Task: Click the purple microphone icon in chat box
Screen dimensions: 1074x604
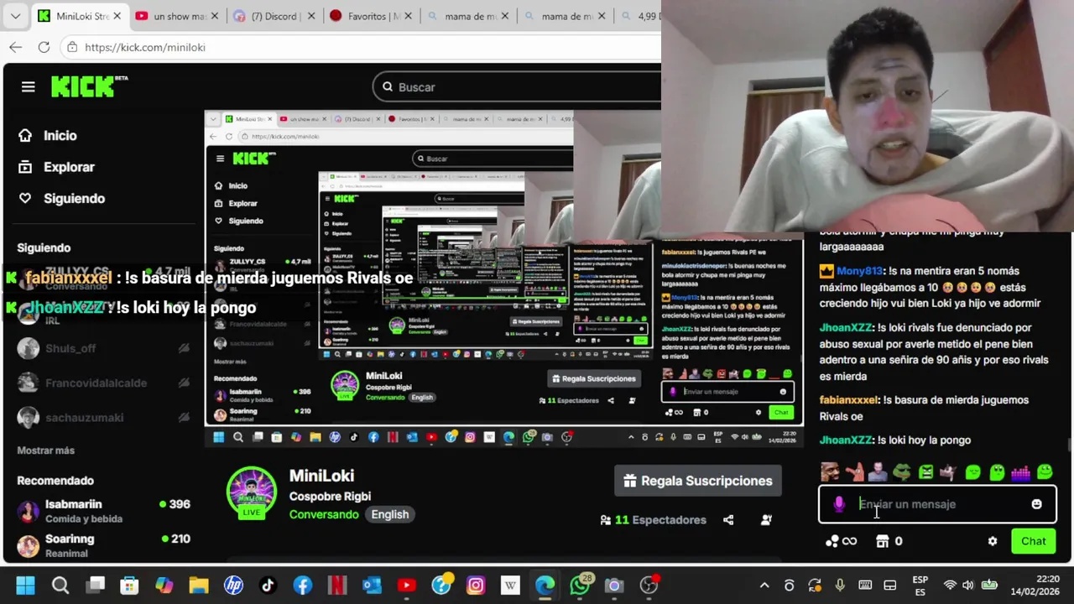Action: click(x=838, y=504)
